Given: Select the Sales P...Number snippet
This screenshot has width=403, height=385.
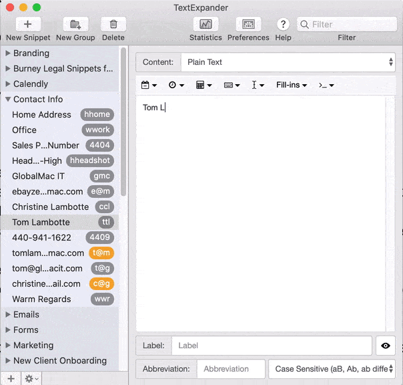Looking at the screenshot, I should click(x=59, y=145).
